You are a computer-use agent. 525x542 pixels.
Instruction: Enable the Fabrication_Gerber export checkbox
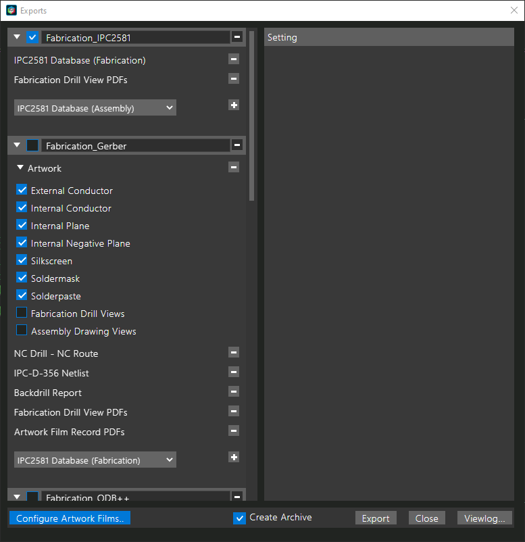click(32, 145)
